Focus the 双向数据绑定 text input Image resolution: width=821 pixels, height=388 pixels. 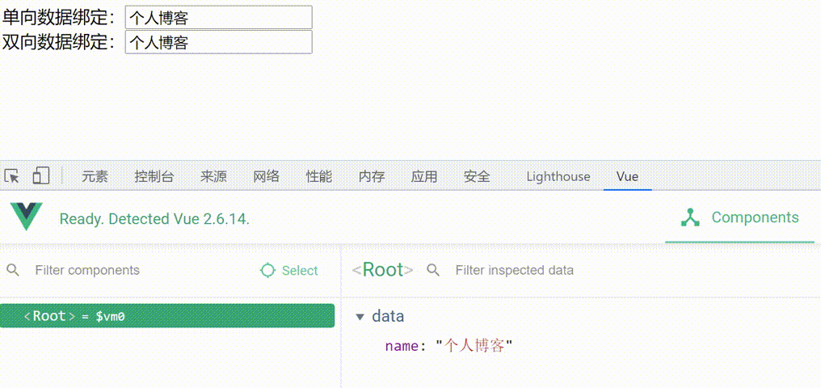218,42
